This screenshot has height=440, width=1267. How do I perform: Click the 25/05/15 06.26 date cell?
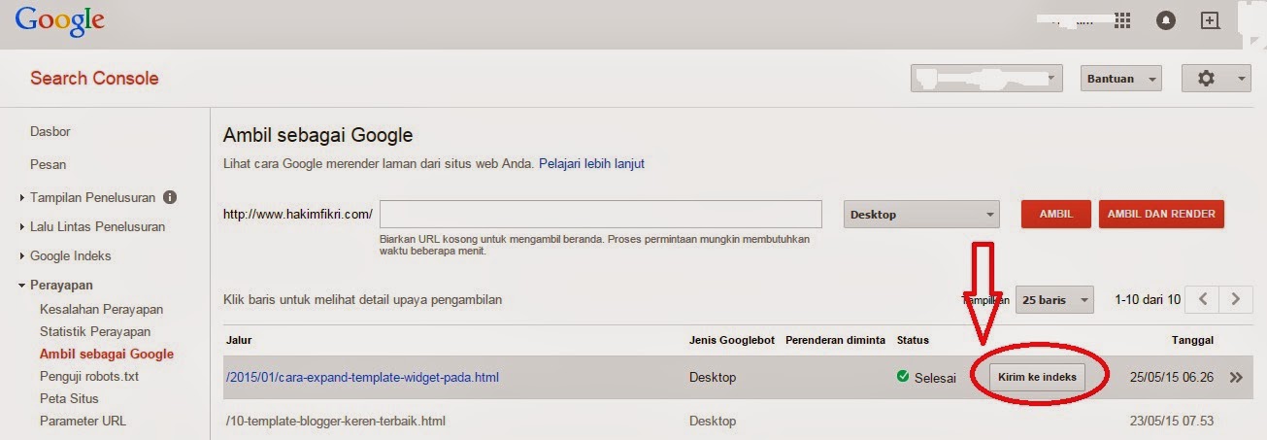1170,377
